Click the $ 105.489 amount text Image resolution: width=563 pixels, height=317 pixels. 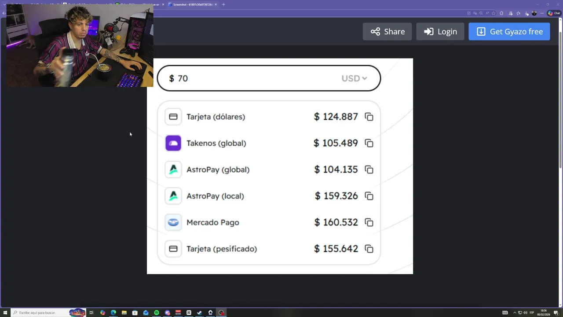pyautogui.click(x=336, y=143)
